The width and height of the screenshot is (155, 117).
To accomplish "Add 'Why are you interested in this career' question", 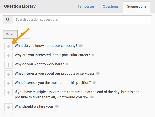I will tap(8, 56).
